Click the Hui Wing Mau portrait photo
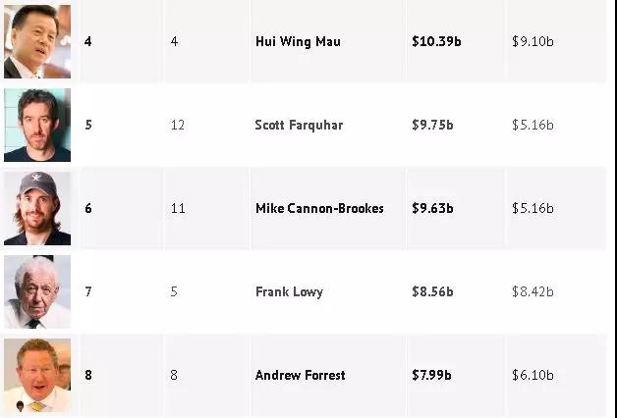This screenshot has width=617, height=418. (37, 41)
